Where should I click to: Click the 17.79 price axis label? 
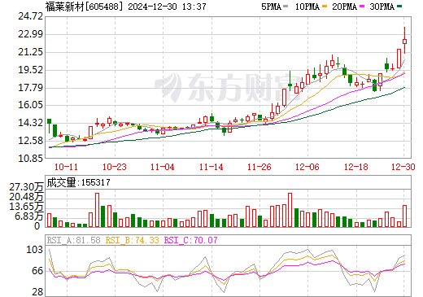click(31, 88)
